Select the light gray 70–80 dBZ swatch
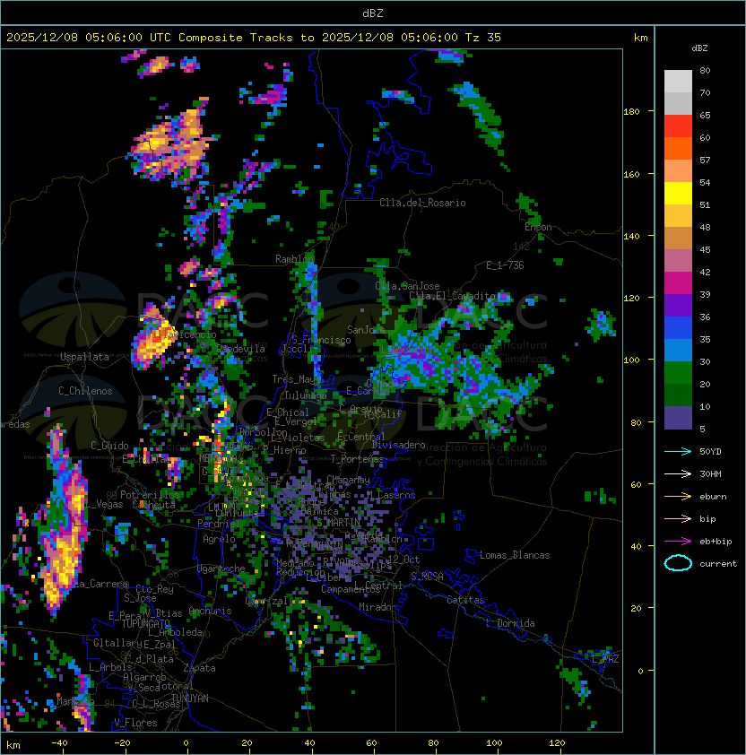The image size is (746, 755). click(x=678, y=82)
